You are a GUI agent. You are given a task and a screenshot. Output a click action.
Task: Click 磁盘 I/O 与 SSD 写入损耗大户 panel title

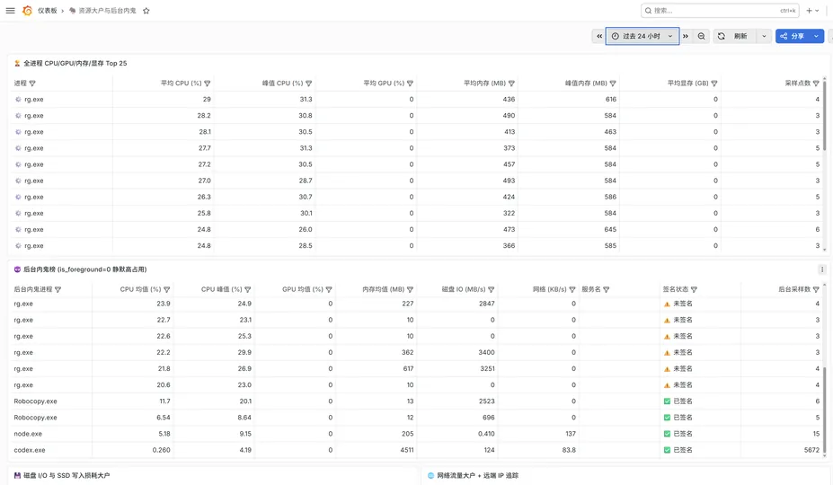66,475
